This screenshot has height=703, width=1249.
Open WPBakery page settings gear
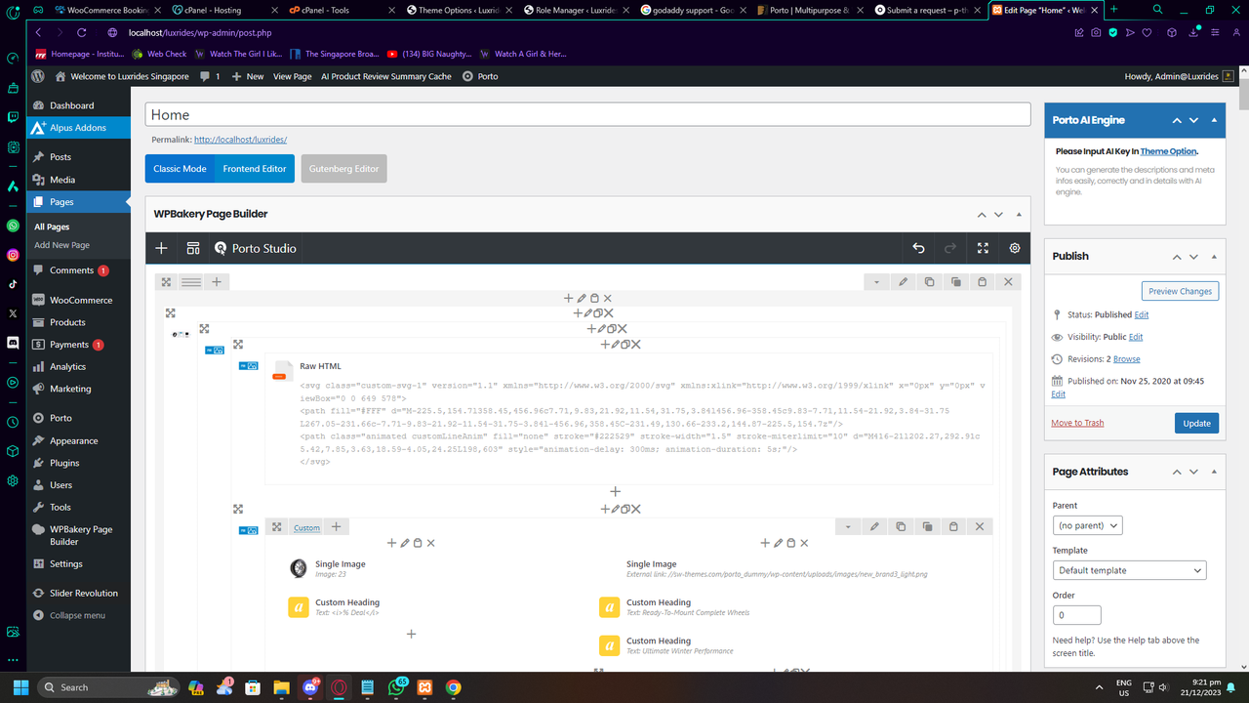(1015, 248)
